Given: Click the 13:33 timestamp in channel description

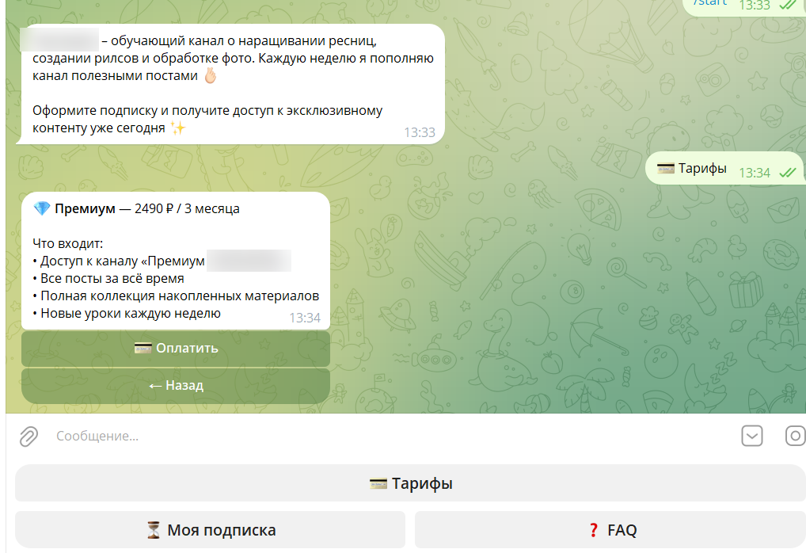Looking at the screenshot, I should [420, 133].
